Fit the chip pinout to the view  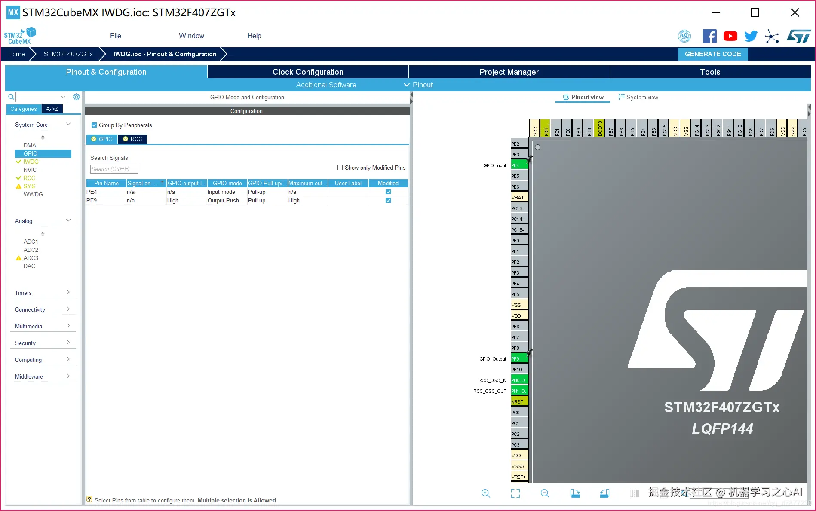[x=515, y=493]
